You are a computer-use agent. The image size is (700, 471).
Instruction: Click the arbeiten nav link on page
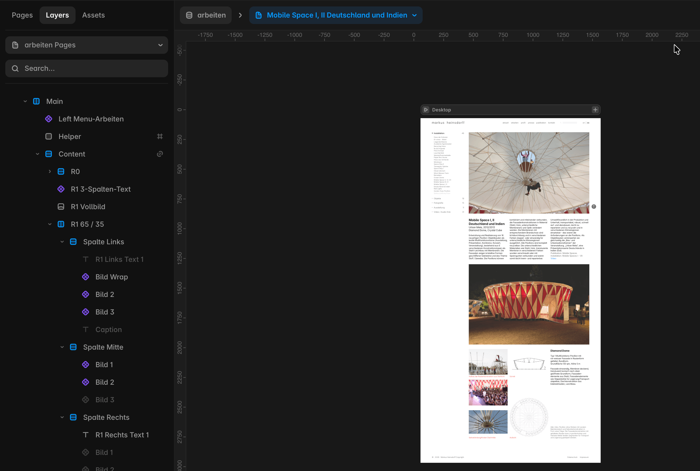point(515,123)
